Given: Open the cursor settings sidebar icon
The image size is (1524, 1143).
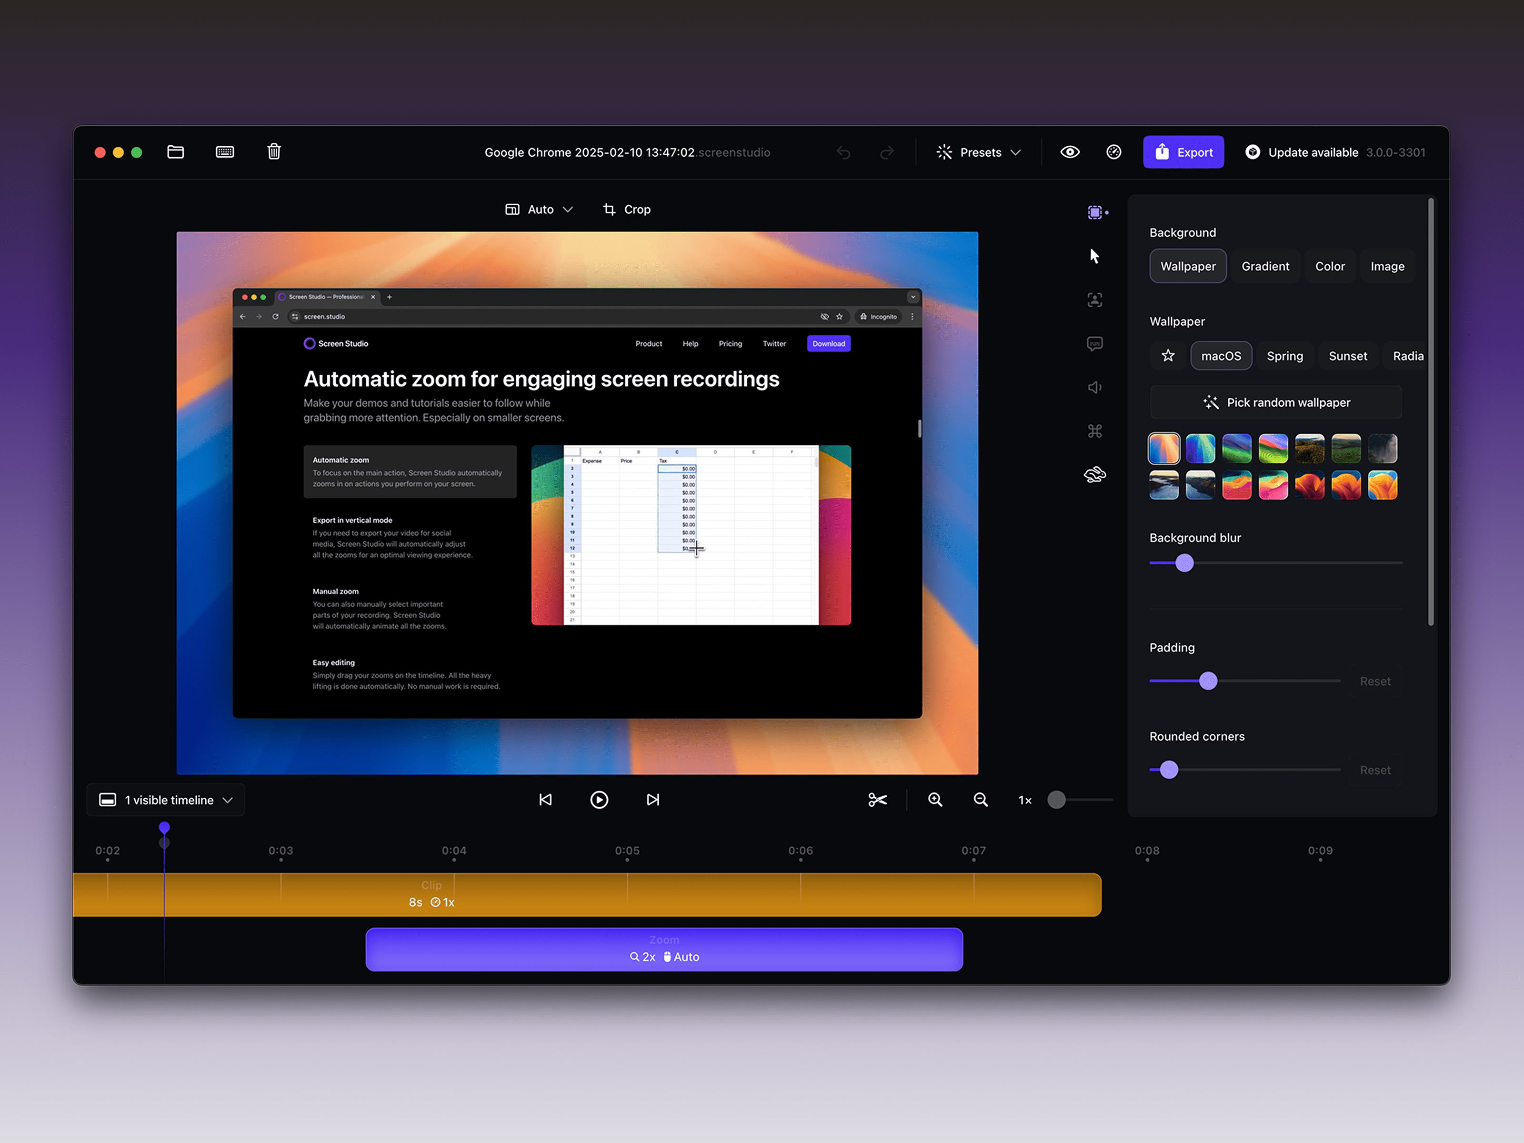Looking at the screenshot, I should [1095, 256].
